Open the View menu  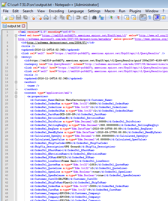pos(41,11)
